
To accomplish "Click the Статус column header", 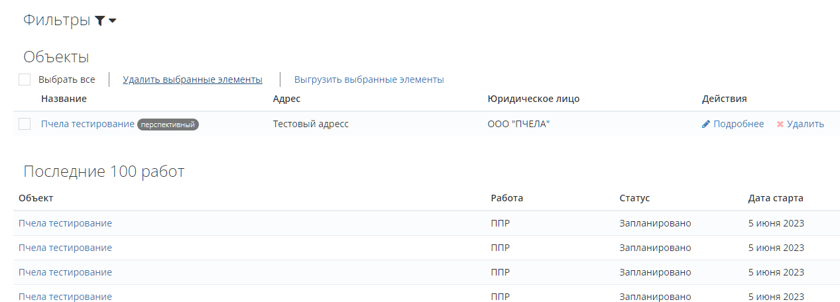I will [x=634, y=198].
